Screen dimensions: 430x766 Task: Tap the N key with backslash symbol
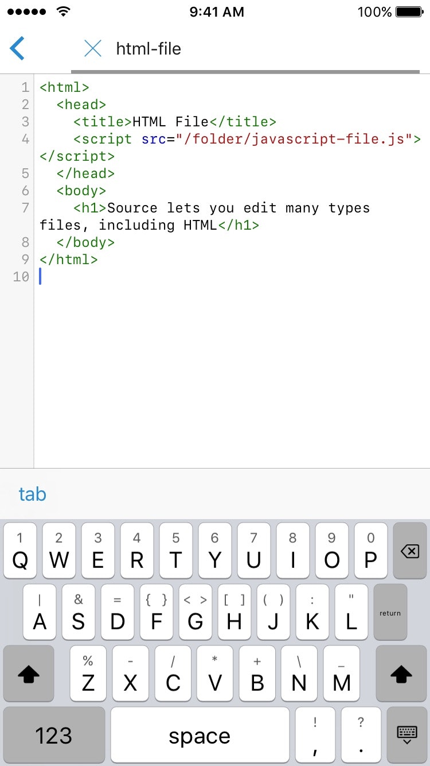point(299,674)
